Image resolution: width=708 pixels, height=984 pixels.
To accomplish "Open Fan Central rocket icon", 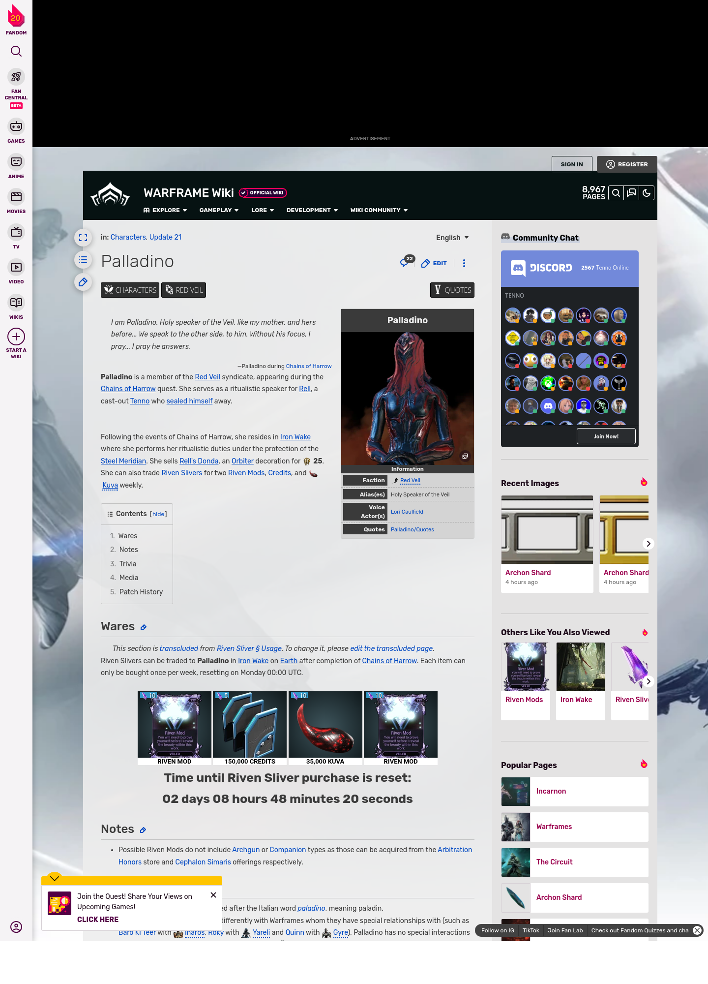I will tap(16, 77).
